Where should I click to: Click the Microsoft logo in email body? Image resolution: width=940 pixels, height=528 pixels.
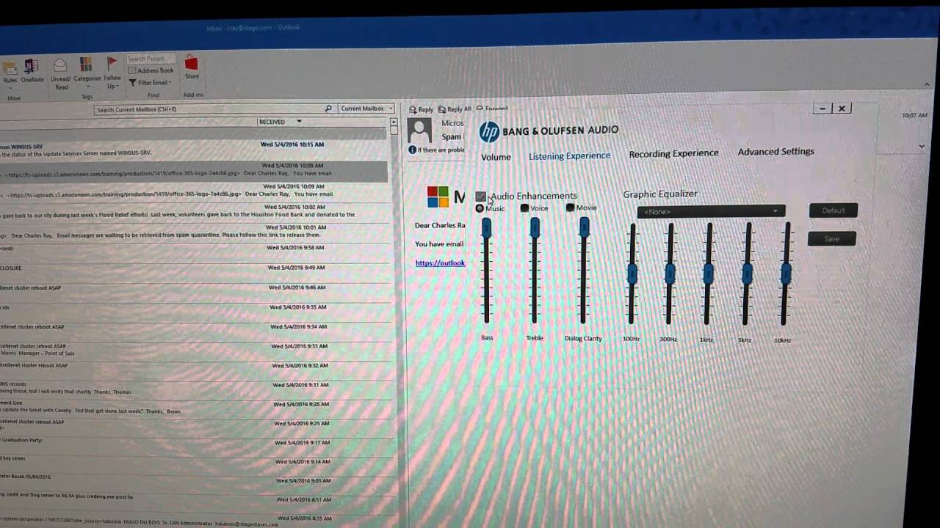[x=438, y=197]
